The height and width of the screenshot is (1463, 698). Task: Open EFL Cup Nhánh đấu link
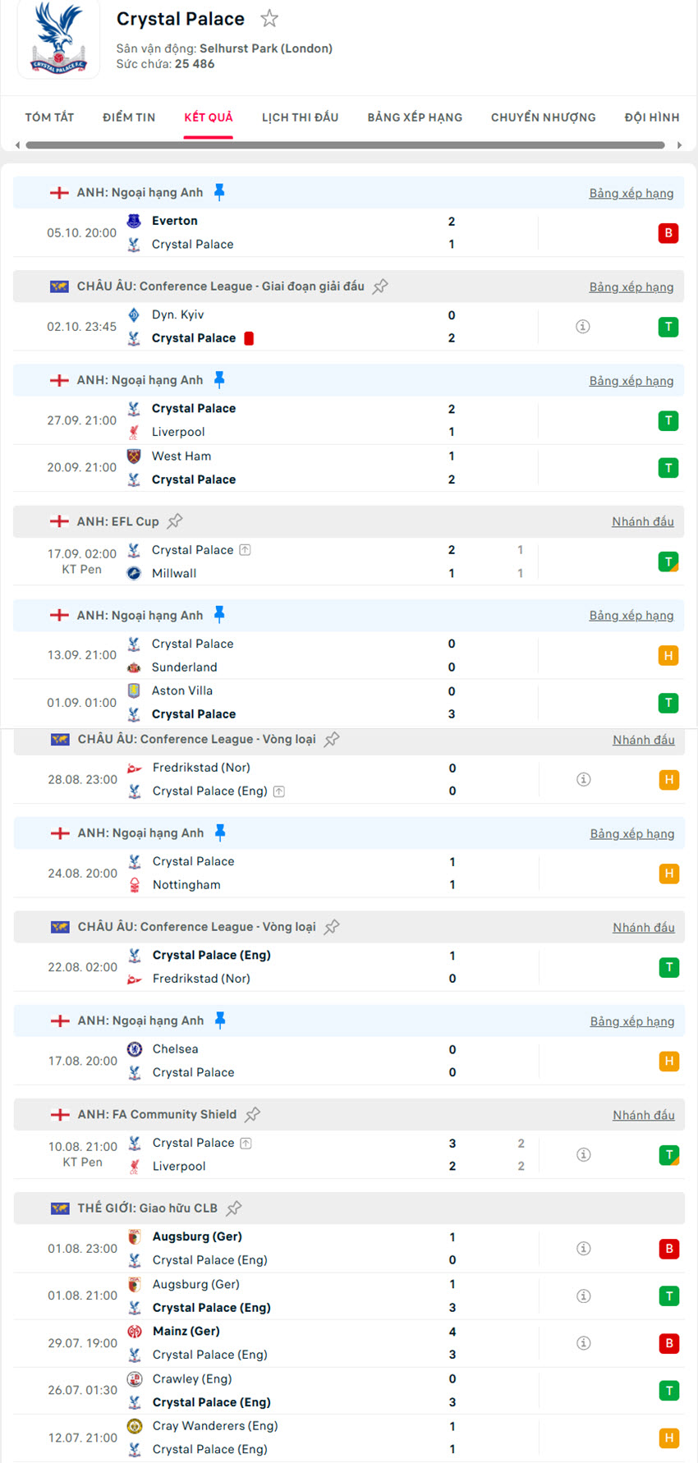(642, 522)
